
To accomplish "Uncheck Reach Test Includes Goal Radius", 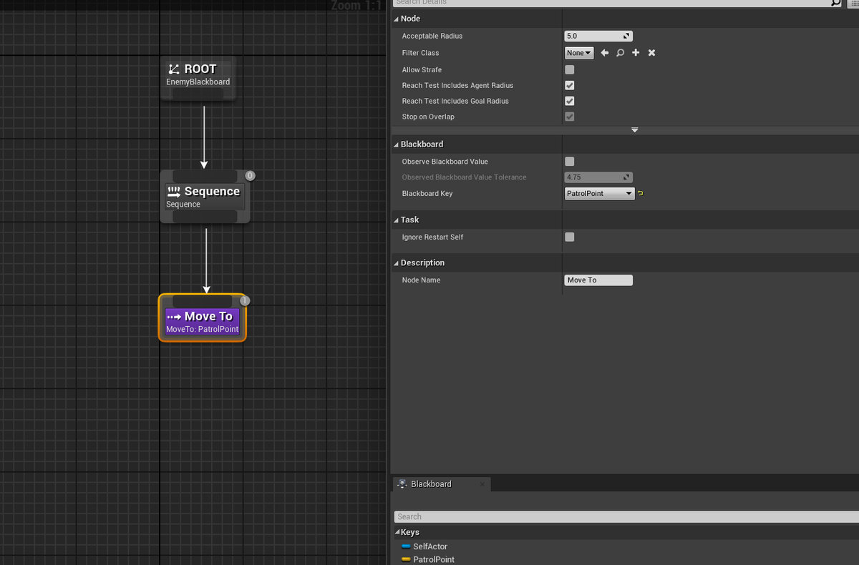I will click(570, 101).
